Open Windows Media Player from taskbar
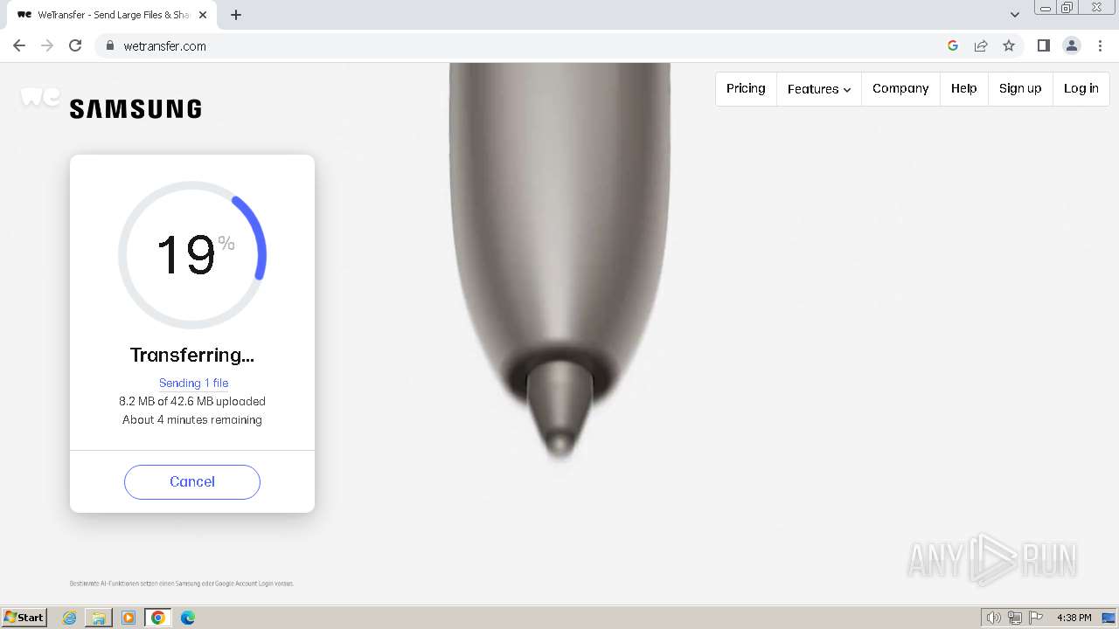The width and height of the screenshot is (1119, 629). [129, 618]
